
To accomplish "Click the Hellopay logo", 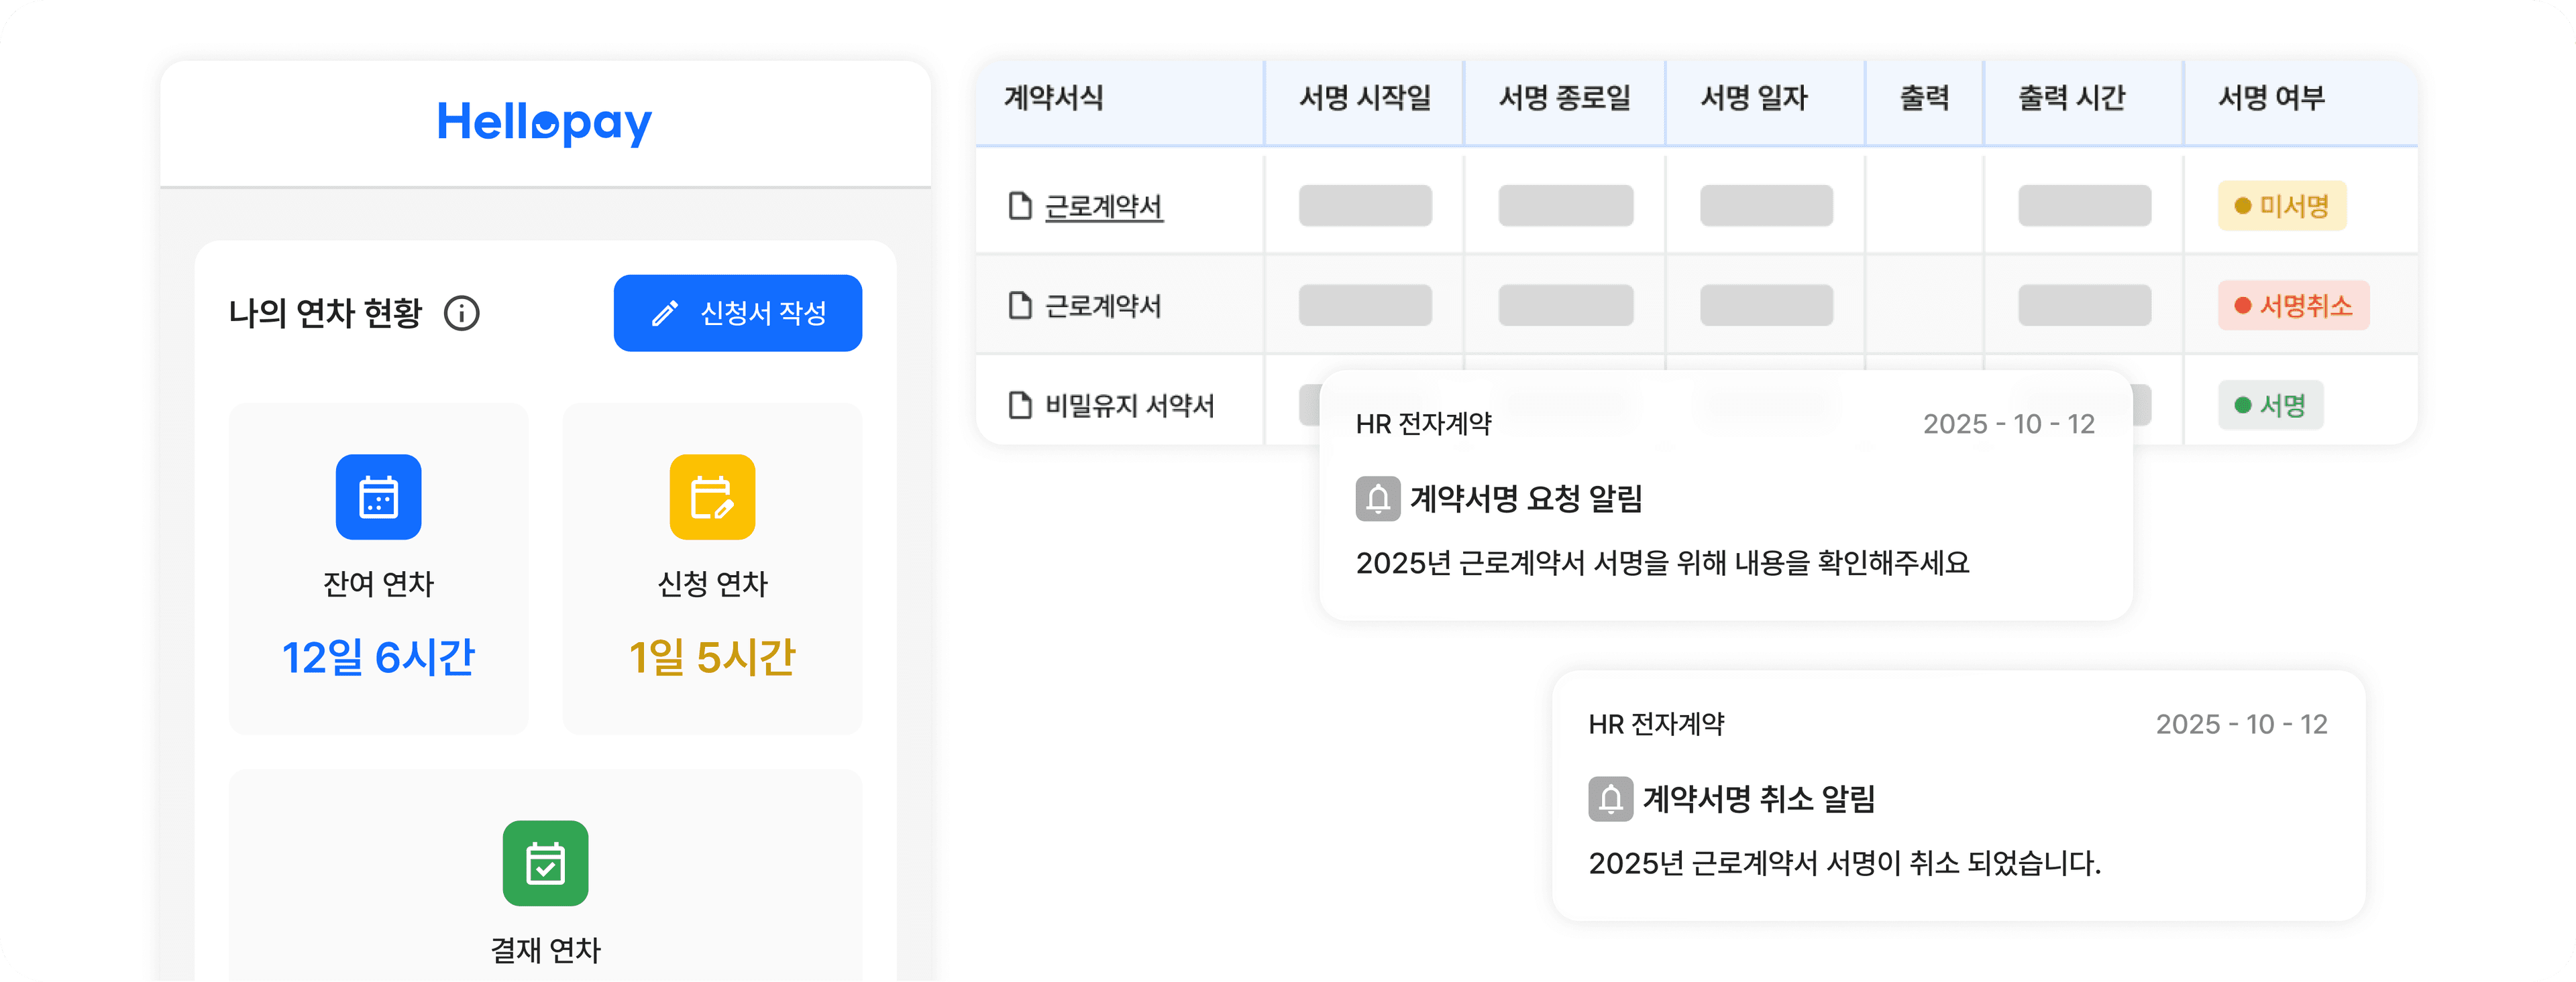I will coord(544,123).
